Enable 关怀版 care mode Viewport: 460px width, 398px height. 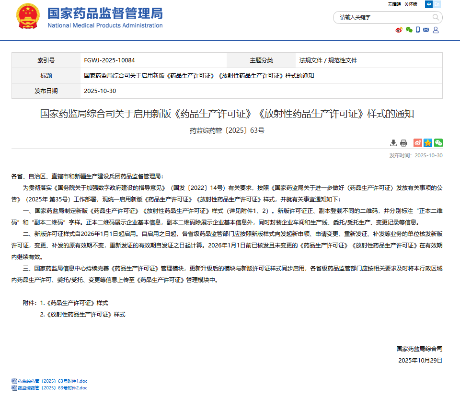[411, 4]
